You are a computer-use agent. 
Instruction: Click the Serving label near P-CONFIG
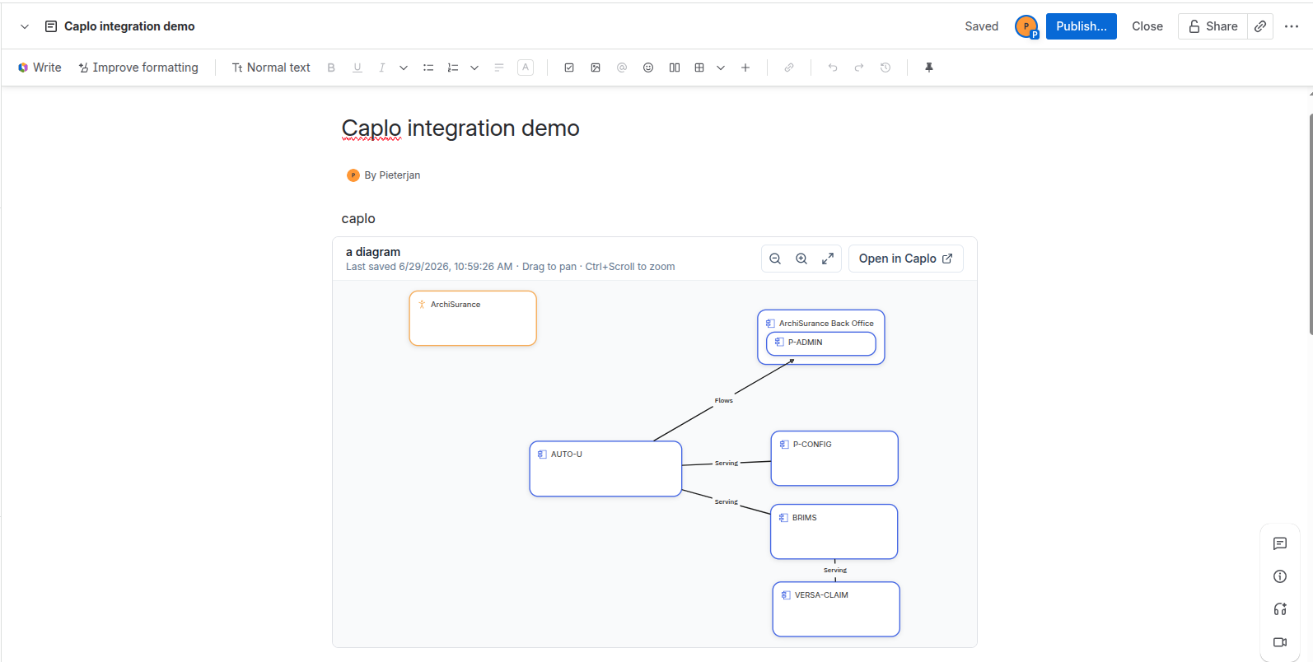(x=727, y=464)
